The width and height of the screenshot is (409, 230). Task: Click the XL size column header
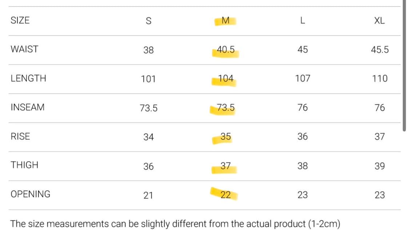[379, 21]
